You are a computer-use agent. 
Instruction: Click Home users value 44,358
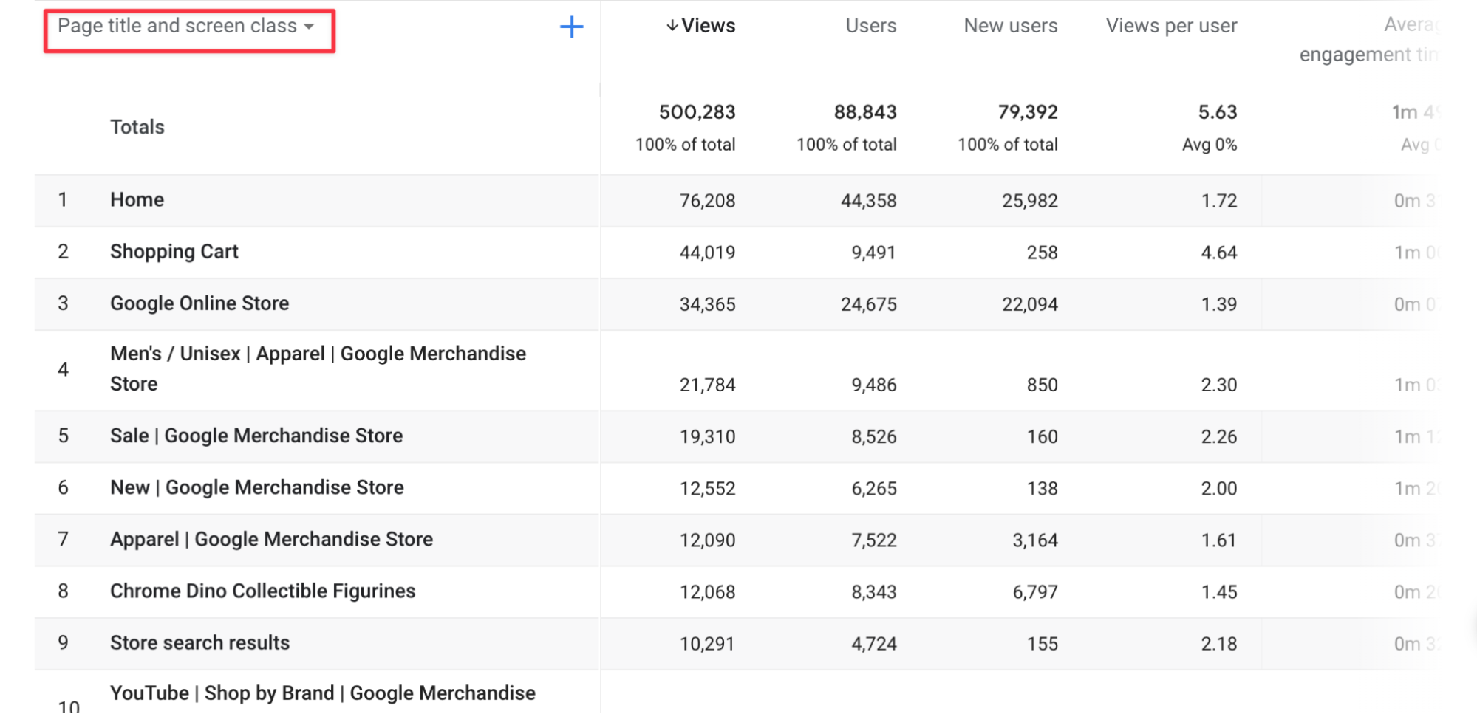pyautogui.click(x=869, y=201)
